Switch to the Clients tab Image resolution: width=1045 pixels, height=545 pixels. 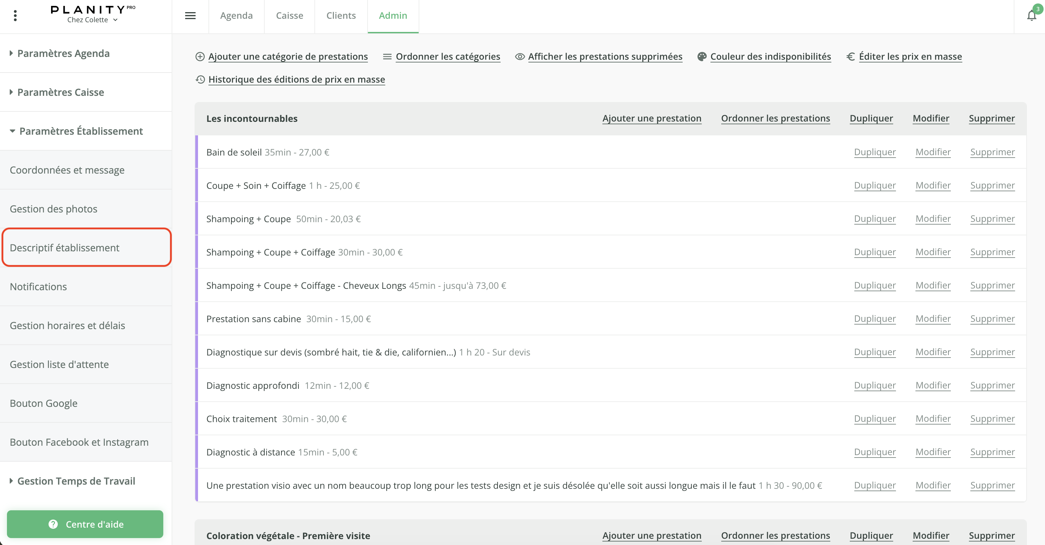tap(341, 16)
